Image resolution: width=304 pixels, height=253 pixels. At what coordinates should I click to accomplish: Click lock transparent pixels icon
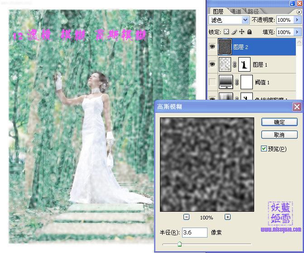click(226, 32)
